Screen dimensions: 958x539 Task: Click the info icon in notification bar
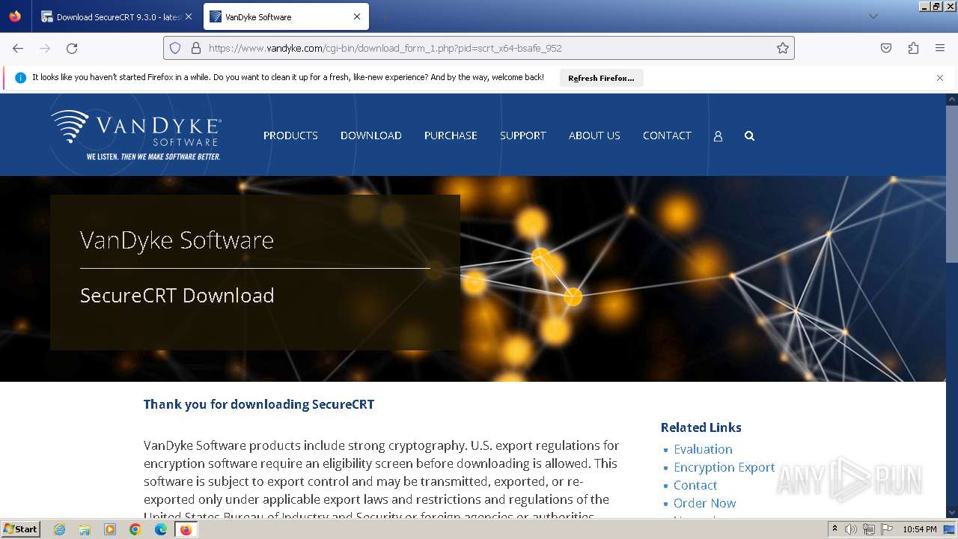[21, 78]
